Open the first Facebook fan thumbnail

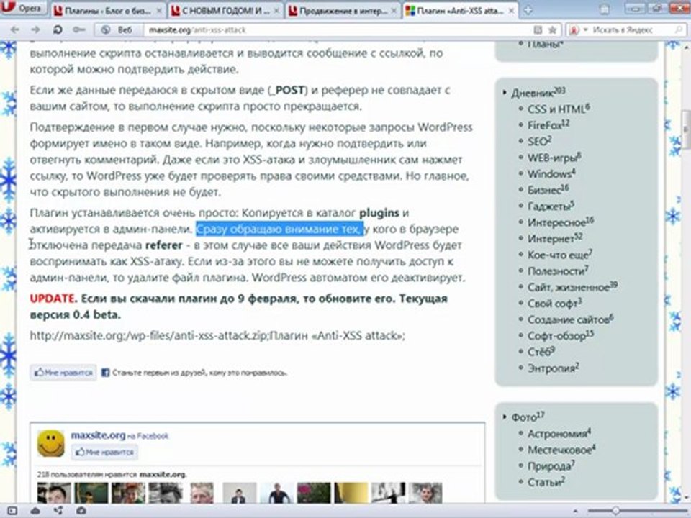click(x=54, y=492)
